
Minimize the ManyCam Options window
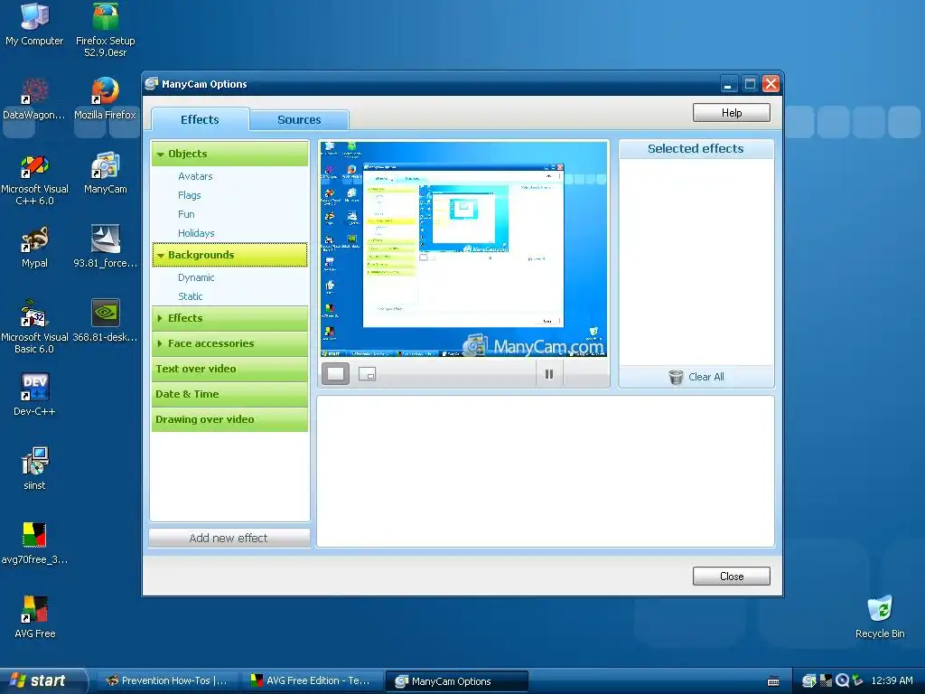[729, 84]
